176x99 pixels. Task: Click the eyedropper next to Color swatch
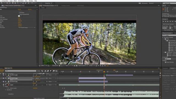pyautogui.click(x=21, y=16)
